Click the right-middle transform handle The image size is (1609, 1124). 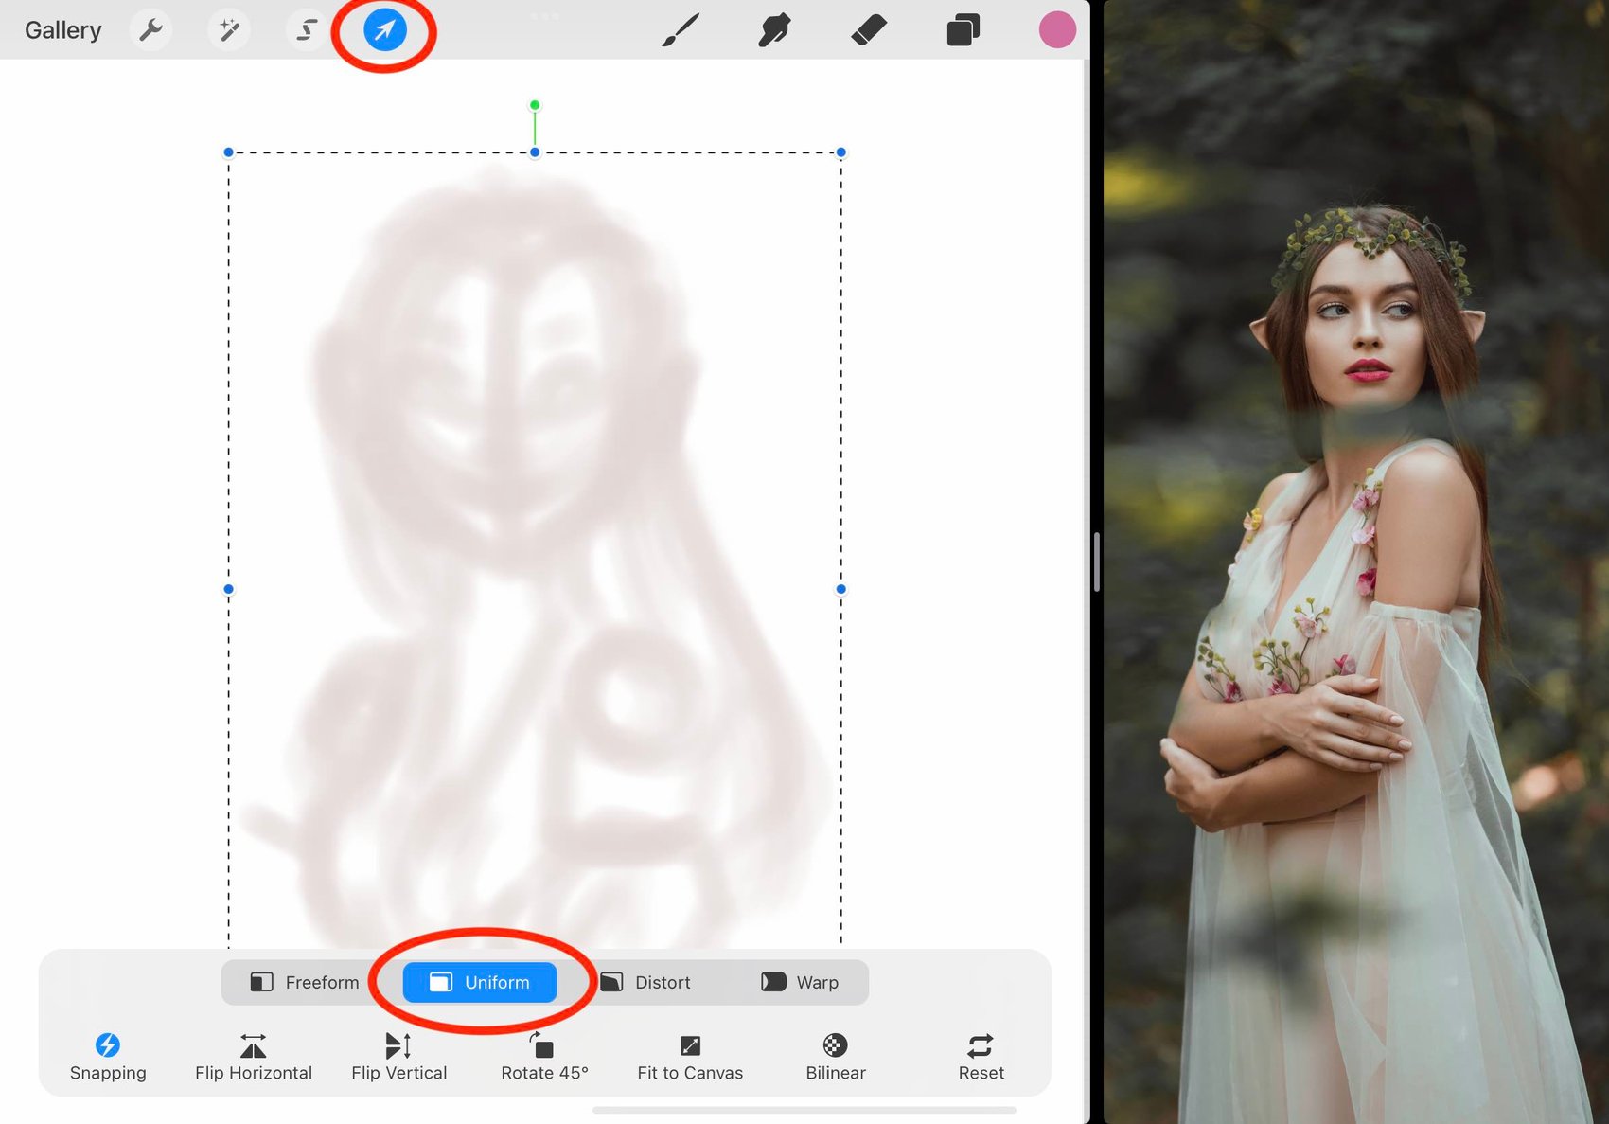point(841,589)
